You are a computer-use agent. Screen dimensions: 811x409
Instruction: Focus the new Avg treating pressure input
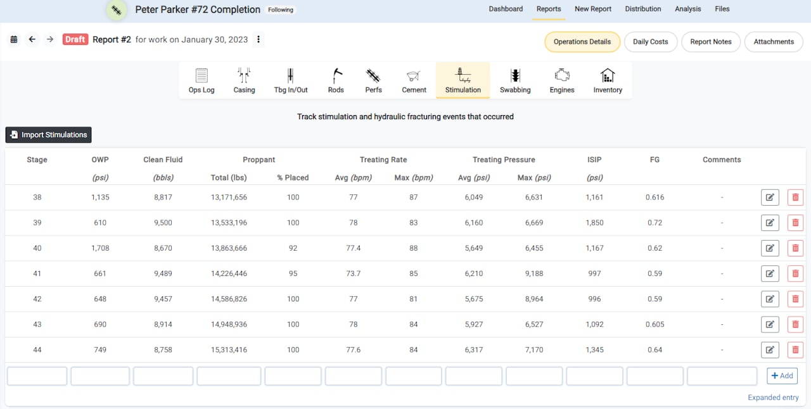click(474, 376)
